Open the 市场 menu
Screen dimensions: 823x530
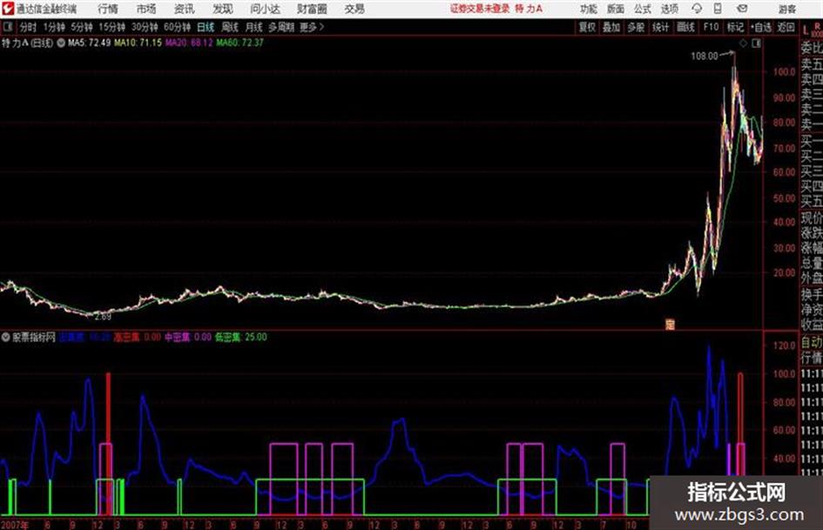[x=146, y=9]
